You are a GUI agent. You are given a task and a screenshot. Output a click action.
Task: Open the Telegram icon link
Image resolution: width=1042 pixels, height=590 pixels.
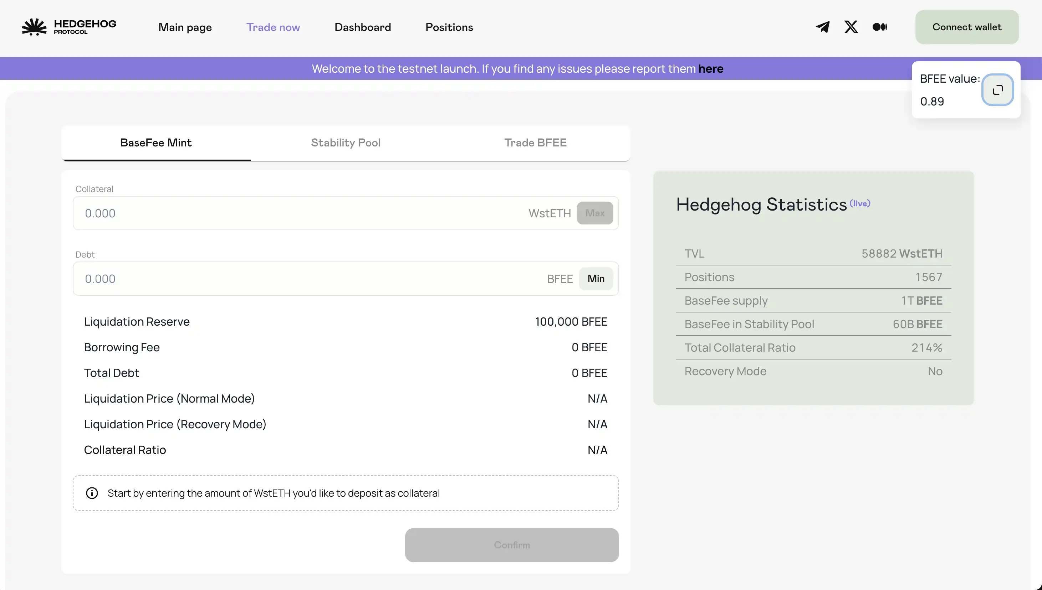823,27
